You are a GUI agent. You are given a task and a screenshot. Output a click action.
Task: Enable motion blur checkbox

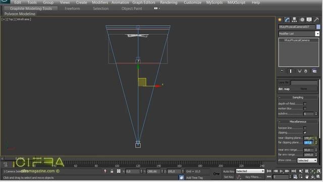305,109
